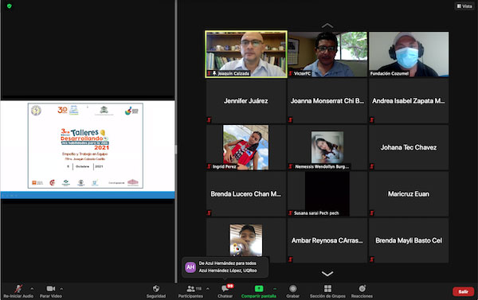
Task: Open video options arrow beside Parar Video
Action: pyautogui.click(x=61, y=288)
